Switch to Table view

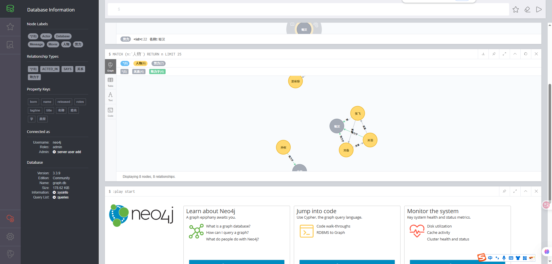pos(110,82)
